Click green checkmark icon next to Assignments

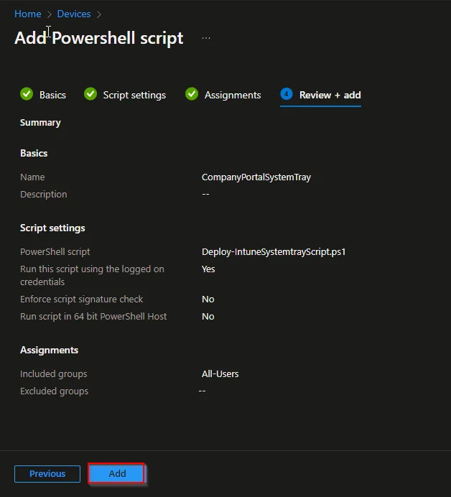192,94
